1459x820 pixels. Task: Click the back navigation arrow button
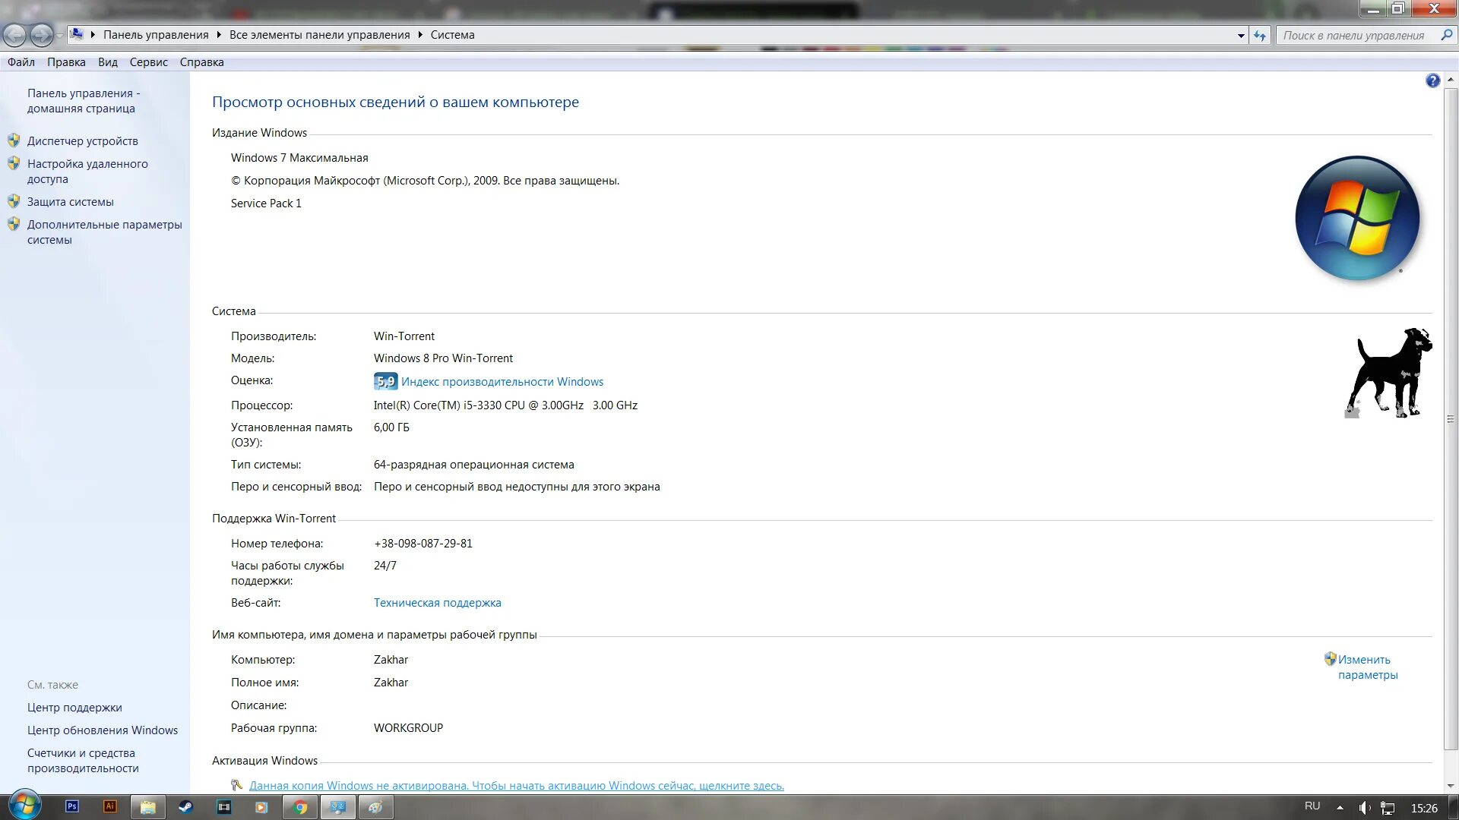point(14,35)
